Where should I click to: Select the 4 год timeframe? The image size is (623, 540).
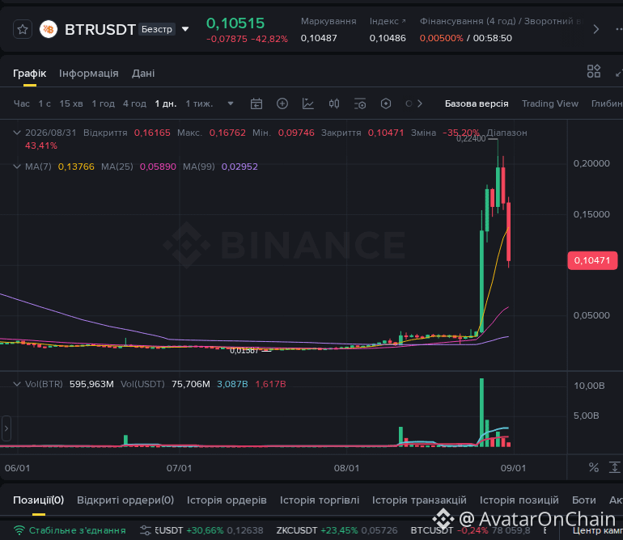click(134, 103)
